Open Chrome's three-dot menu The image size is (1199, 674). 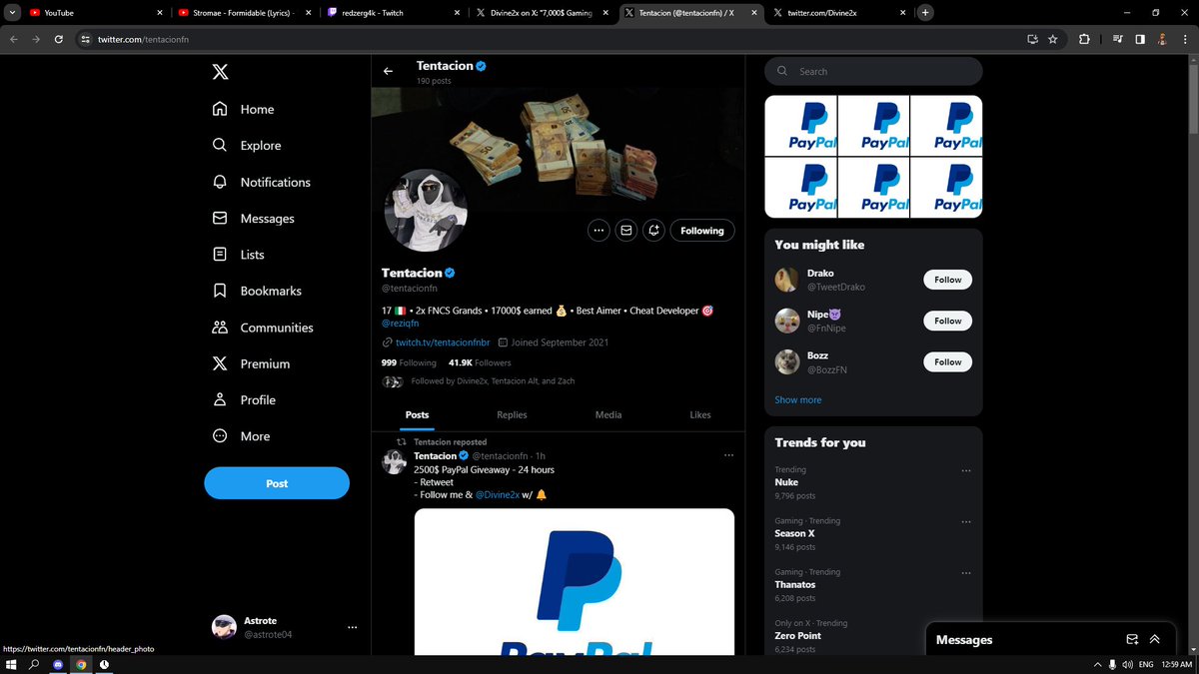click(1184, 39)
